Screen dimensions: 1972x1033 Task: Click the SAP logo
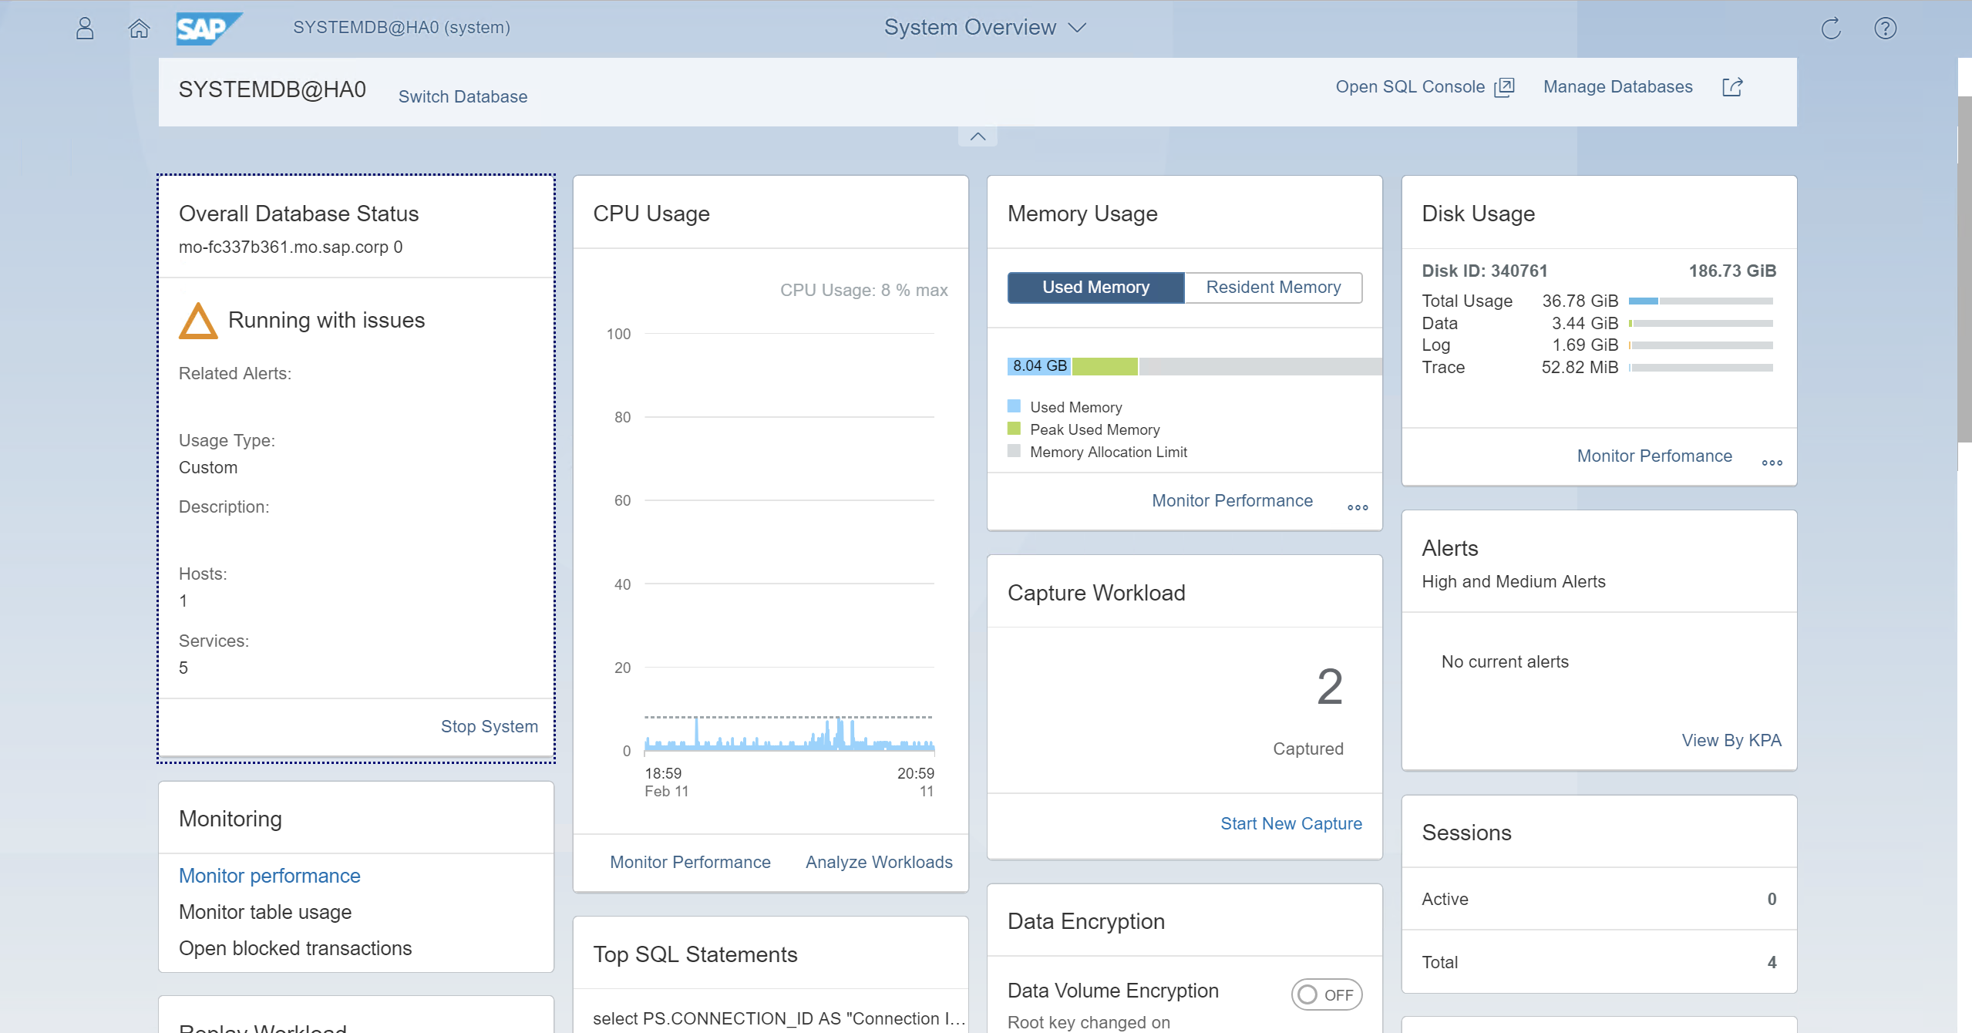coord(209,29)
